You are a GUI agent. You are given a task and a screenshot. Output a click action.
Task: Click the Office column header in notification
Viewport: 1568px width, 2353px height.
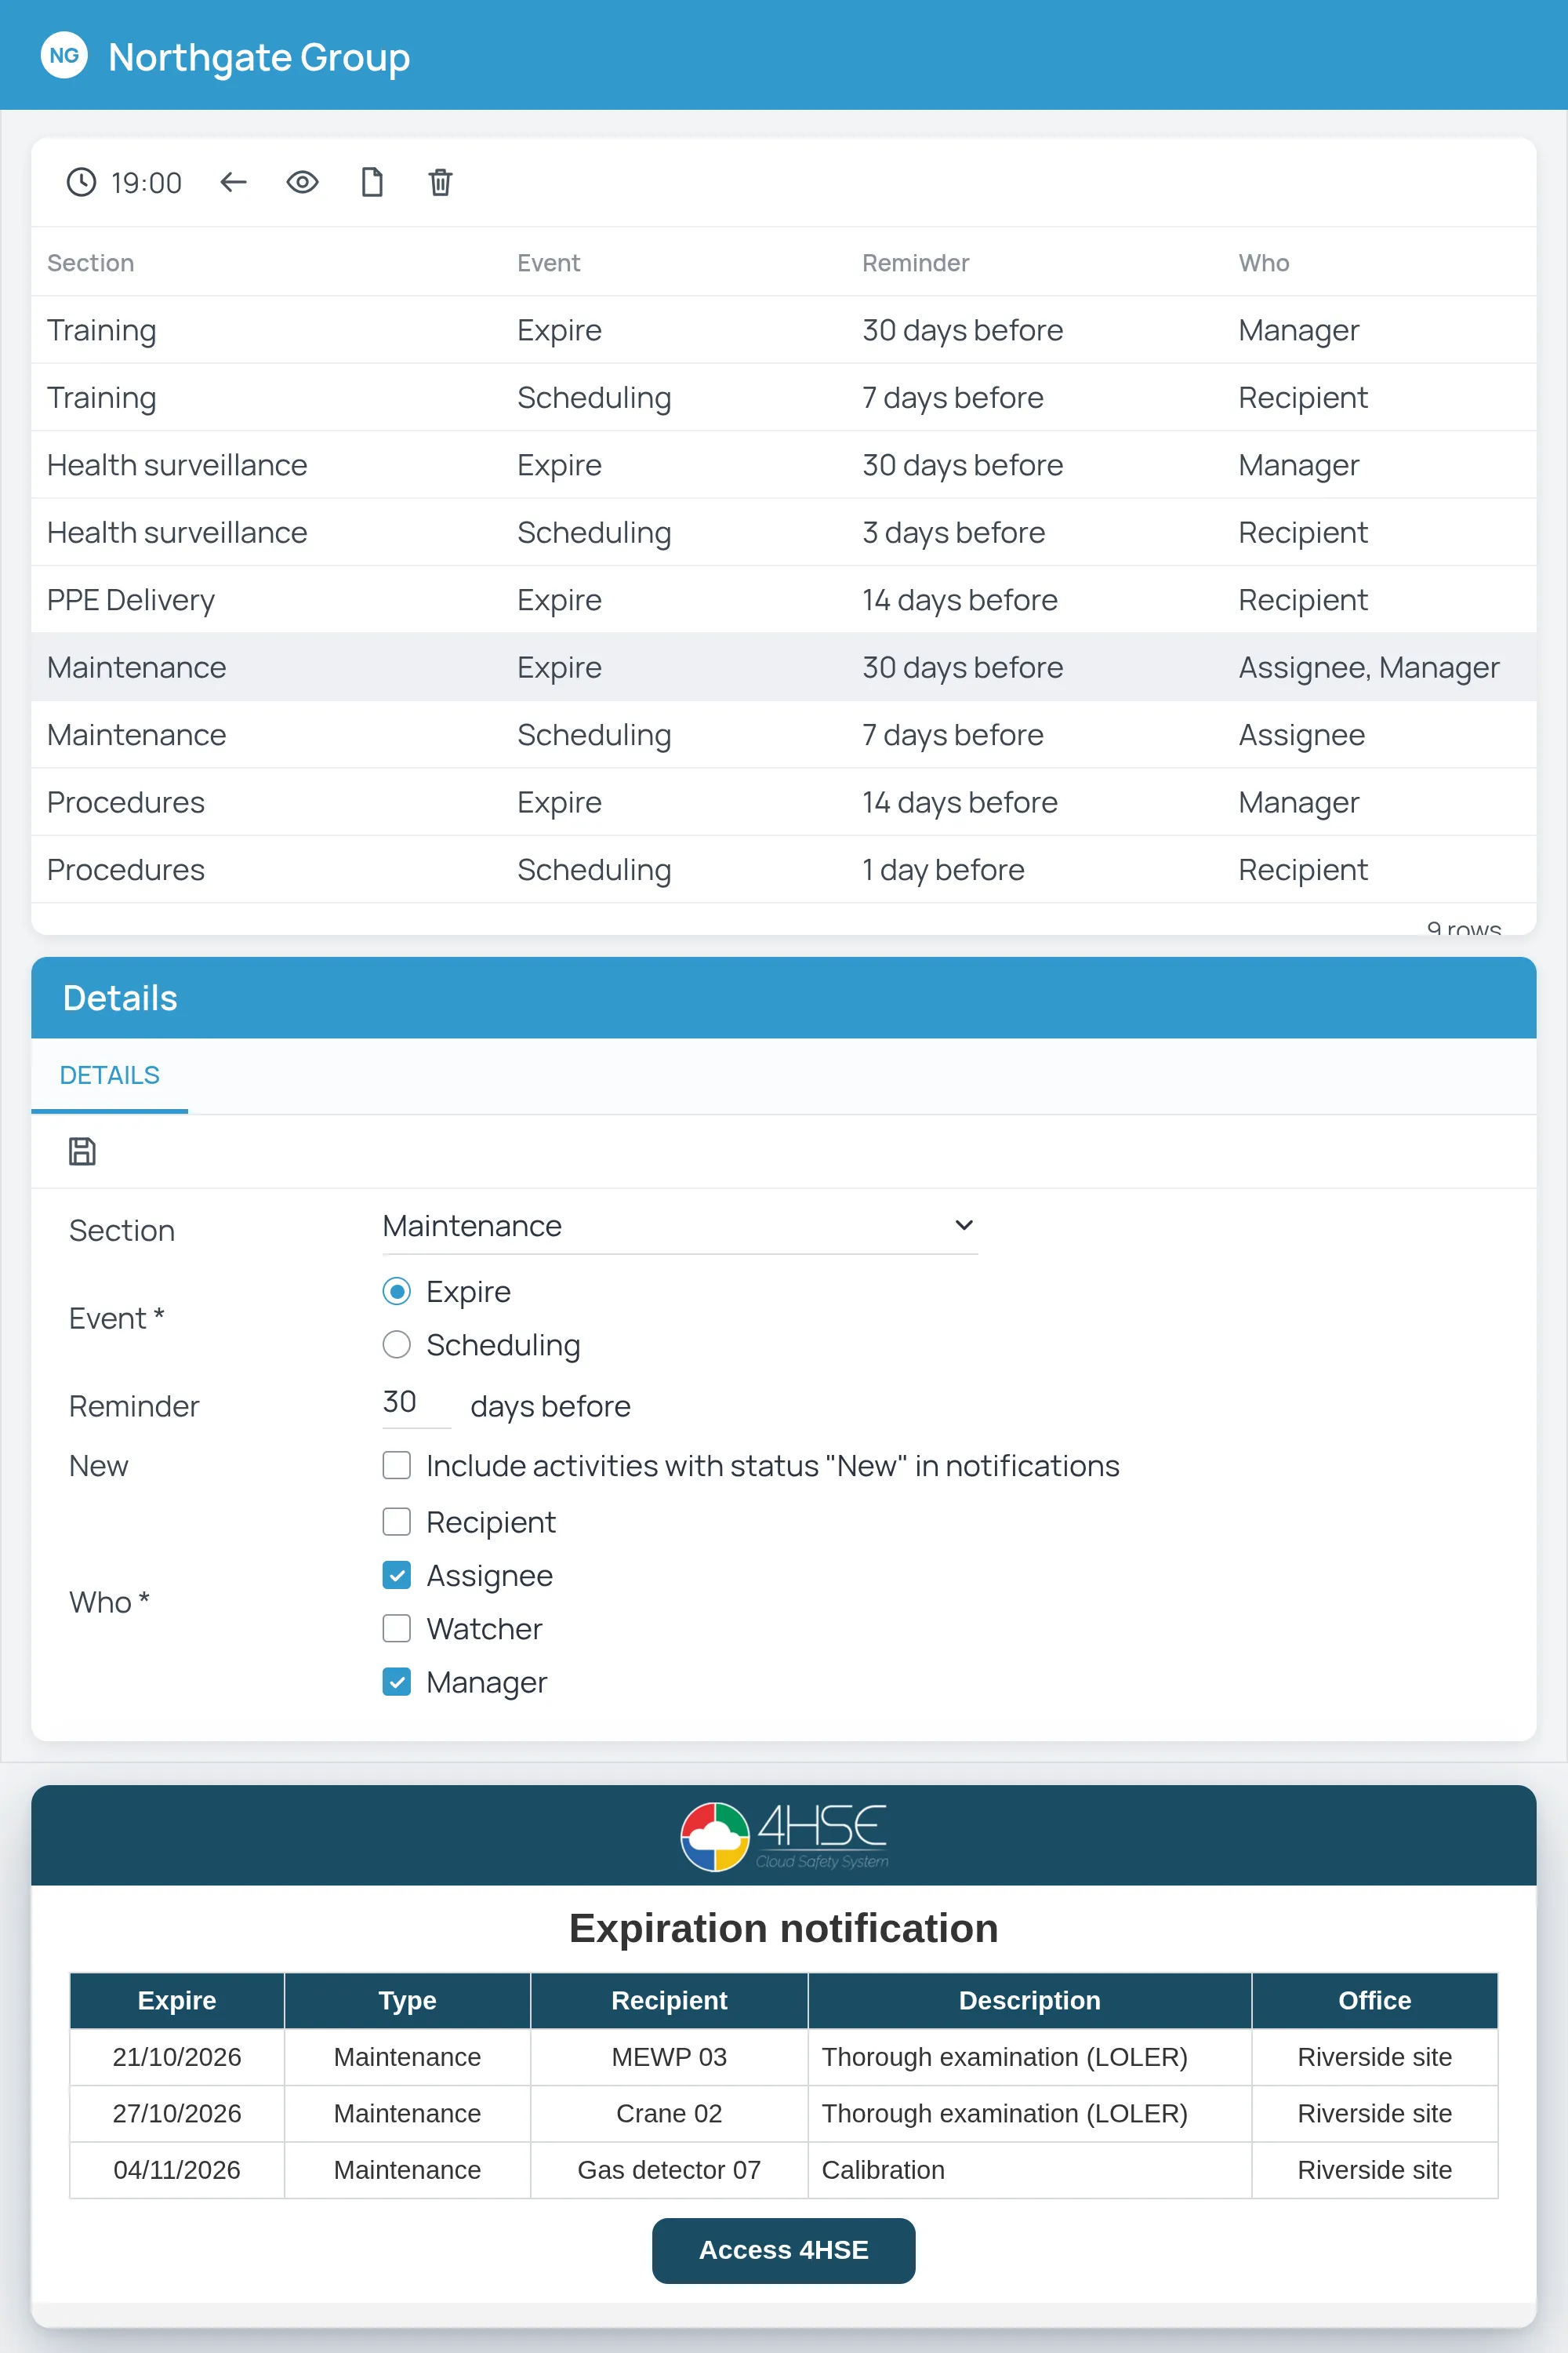(x=1375, y=2001)
